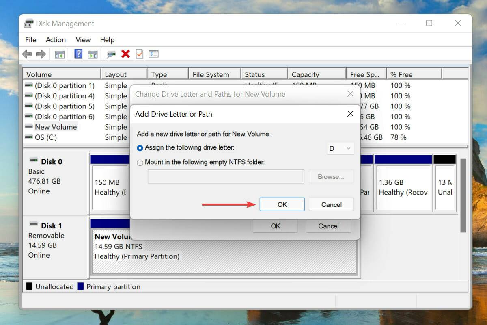487x325 pixels.
Task: Click the Disk 0 header drive icon
Action: click(34, 160)
